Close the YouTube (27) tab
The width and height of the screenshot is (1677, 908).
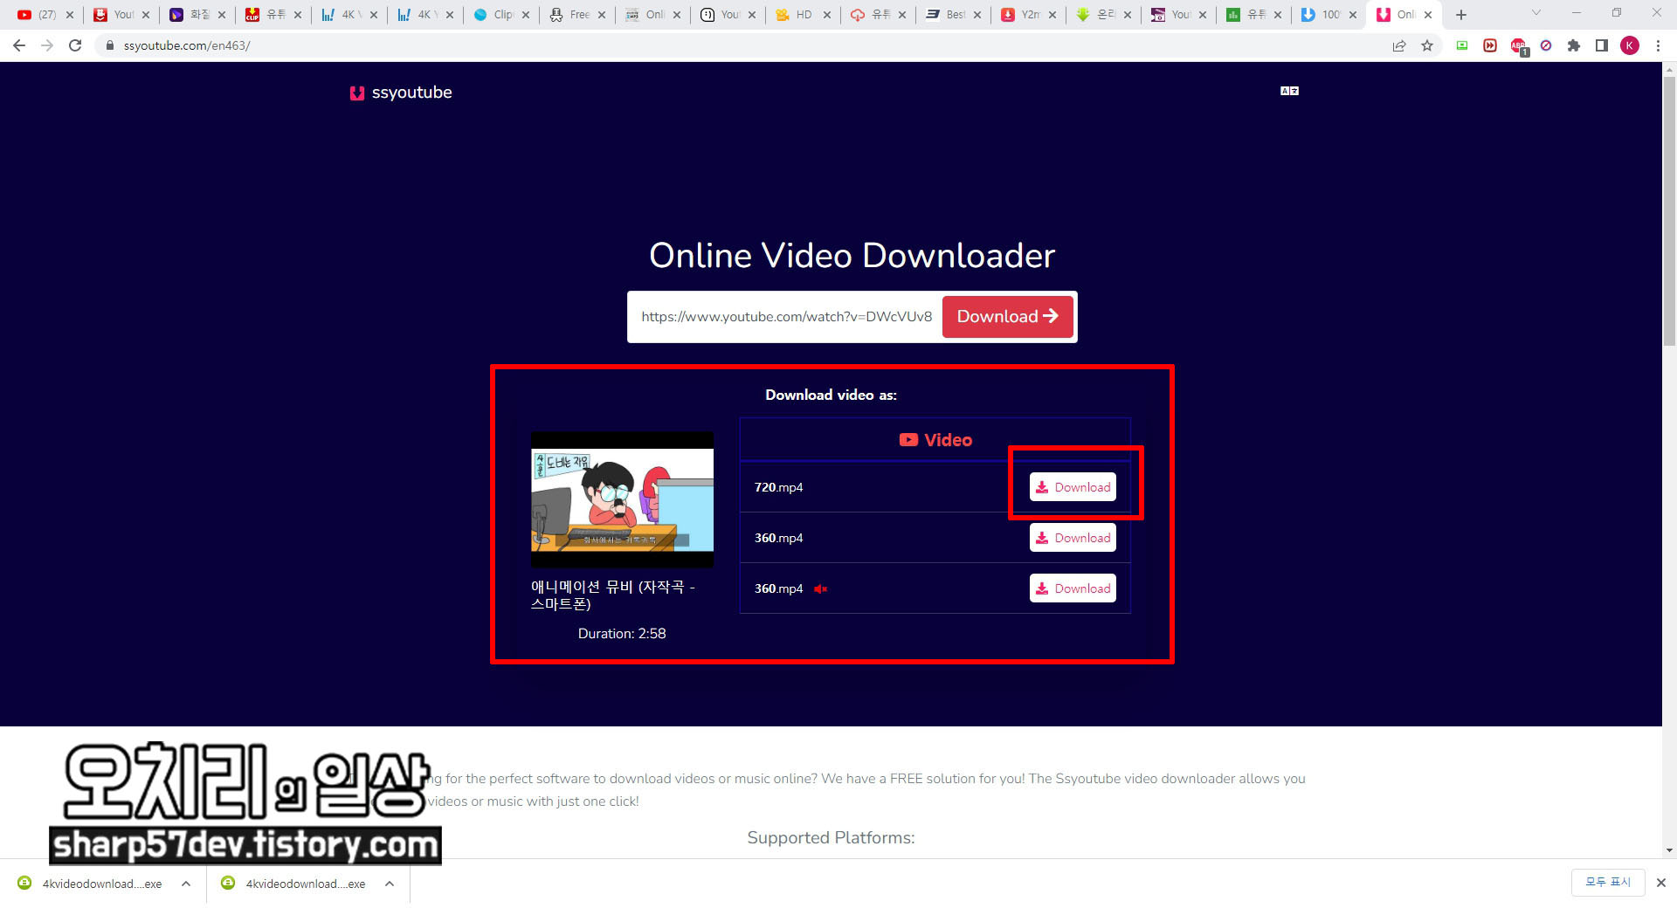pos(70,15)
